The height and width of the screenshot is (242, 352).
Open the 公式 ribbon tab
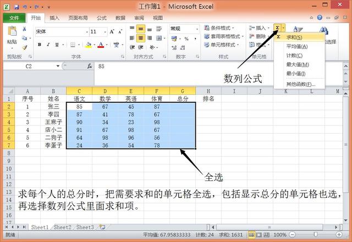click(102, 18)
